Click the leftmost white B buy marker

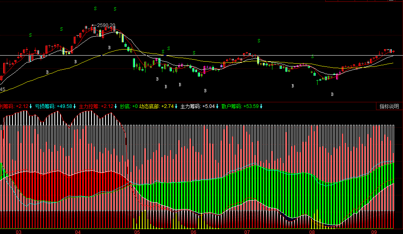[47, 72]
